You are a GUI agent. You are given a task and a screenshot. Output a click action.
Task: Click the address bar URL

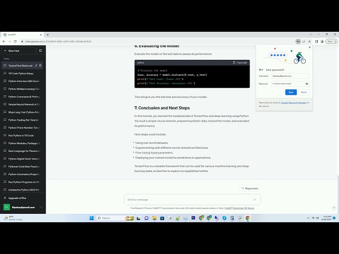(x=58, y=41)
